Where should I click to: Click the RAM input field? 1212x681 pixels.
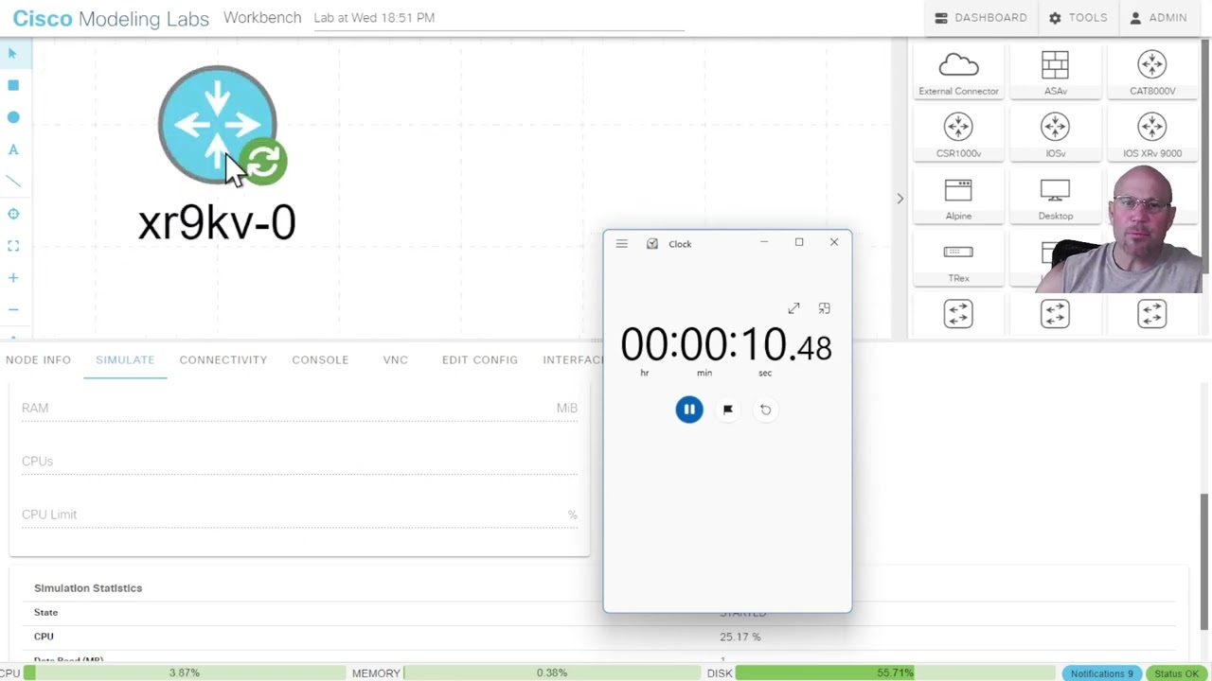299,408
